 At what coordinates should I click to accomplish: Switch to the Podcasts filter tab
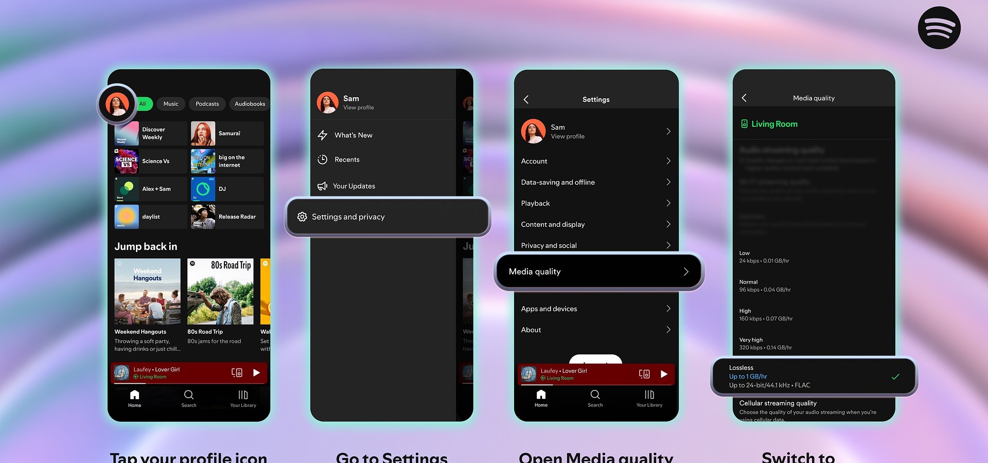pos(207,104)
